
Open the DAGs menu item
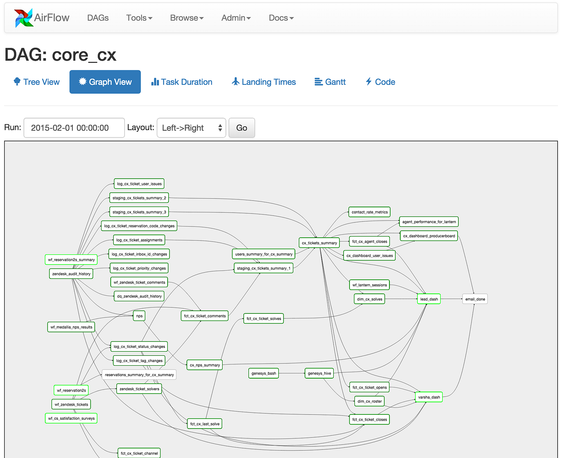[x=98, y=18]
